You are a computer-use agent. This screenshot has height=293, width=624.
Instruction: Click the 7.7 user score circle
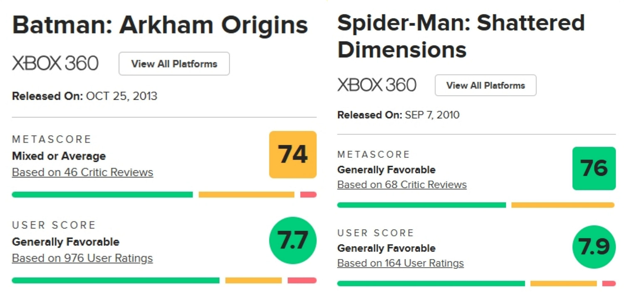pos(293,240)
